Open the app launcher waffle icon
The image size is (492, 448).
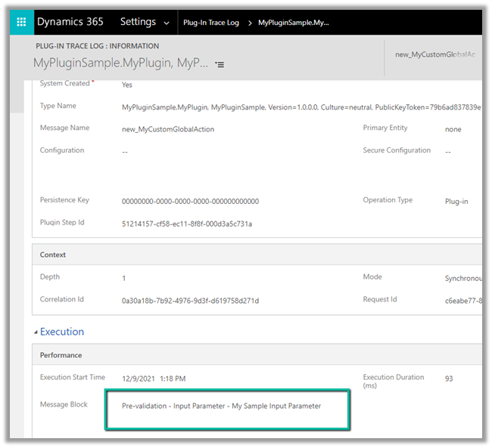click(x=21, y=22)
